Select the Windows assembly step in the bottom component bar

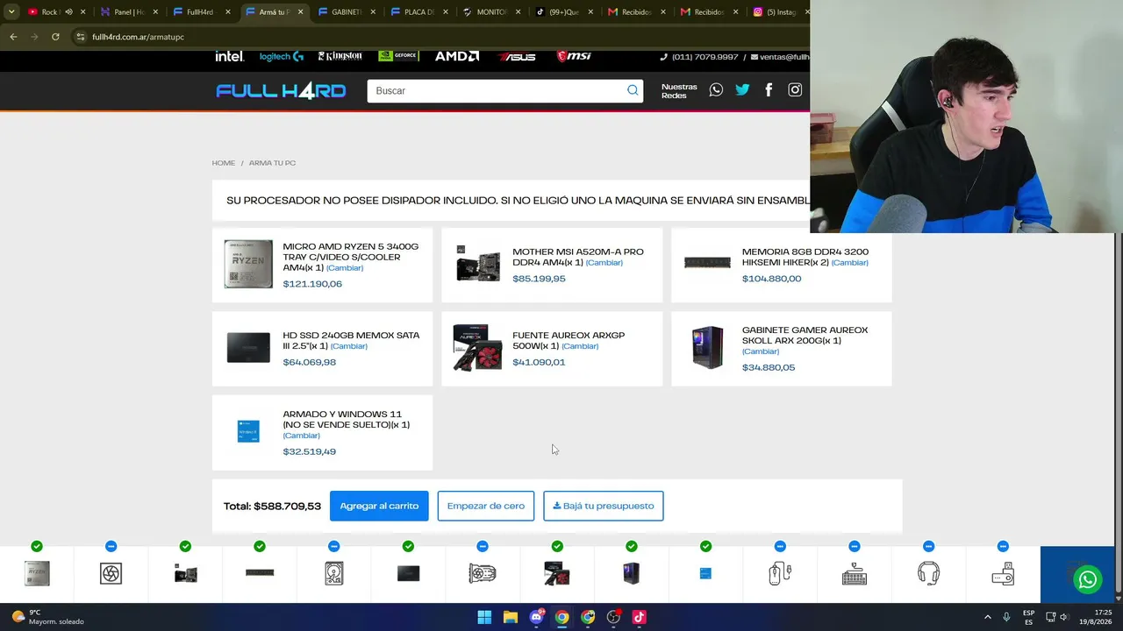point(705,574)
